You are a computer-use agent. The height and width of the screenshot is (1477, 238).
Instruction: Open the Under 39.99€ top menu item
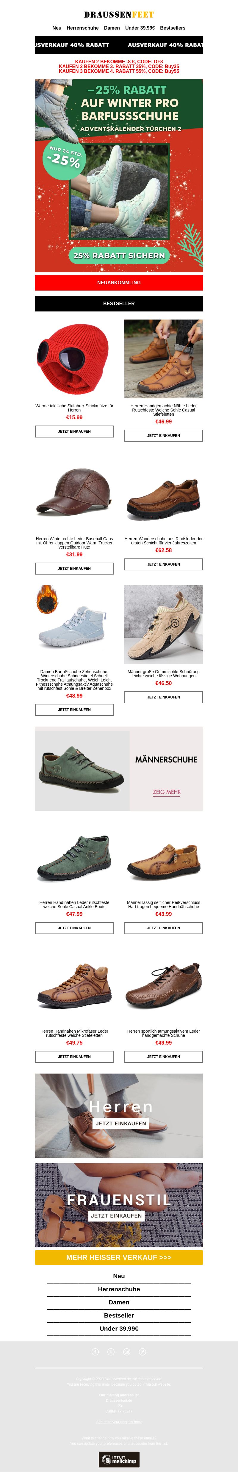140,27
